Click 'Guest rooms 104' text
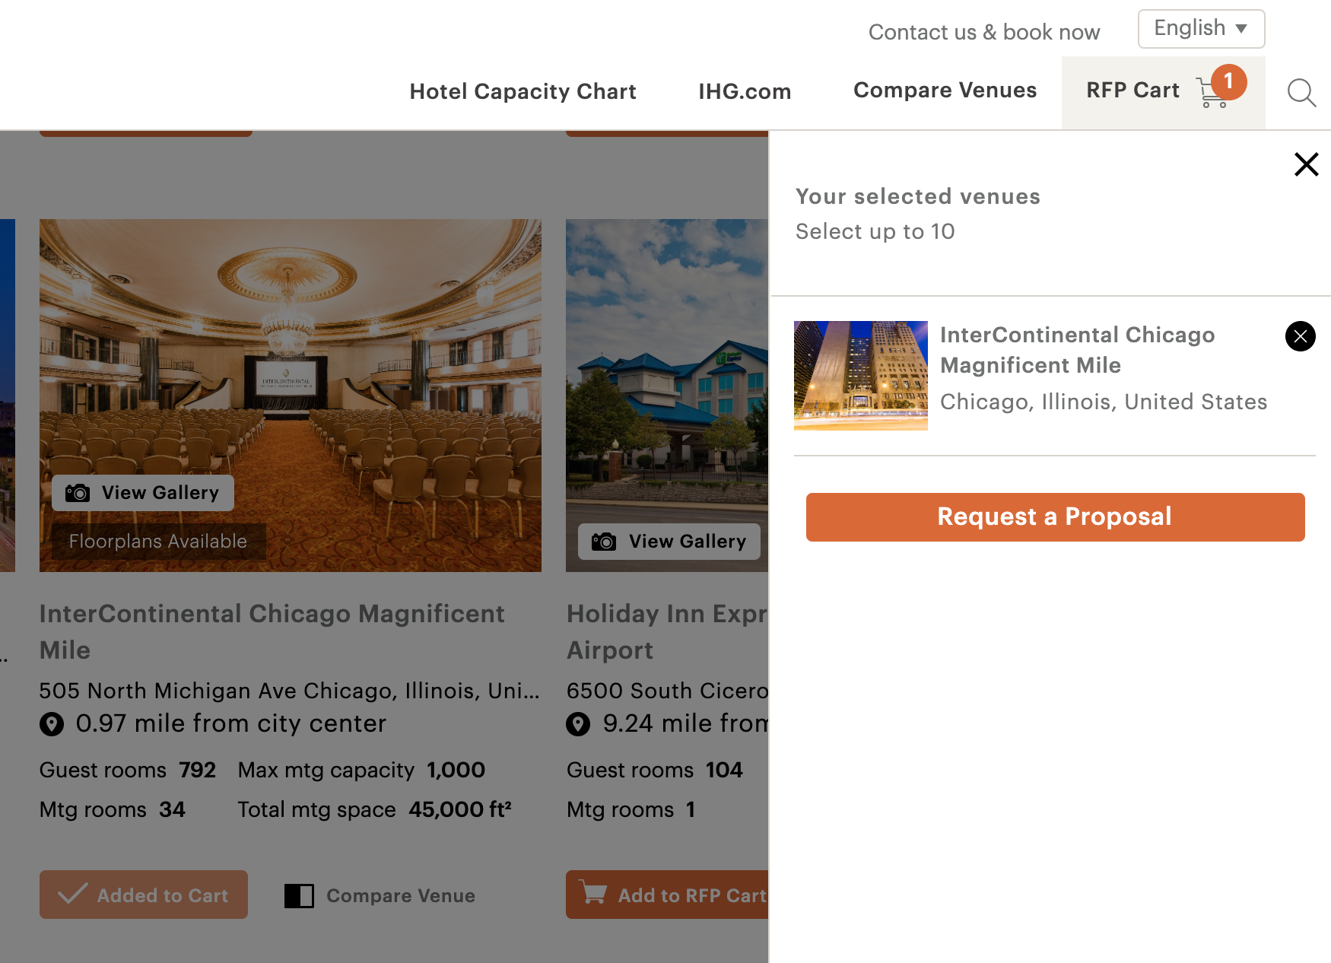 pos(655,770)
